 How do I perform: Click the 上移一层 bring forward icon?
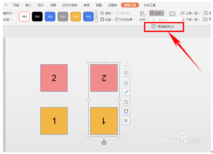183,13
